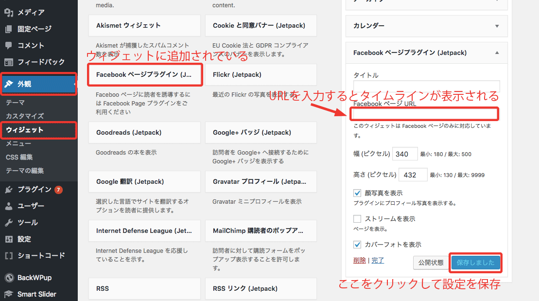Open the CSS 編集 submenu item
Screen dimensions: 539x301
point(19,158)
